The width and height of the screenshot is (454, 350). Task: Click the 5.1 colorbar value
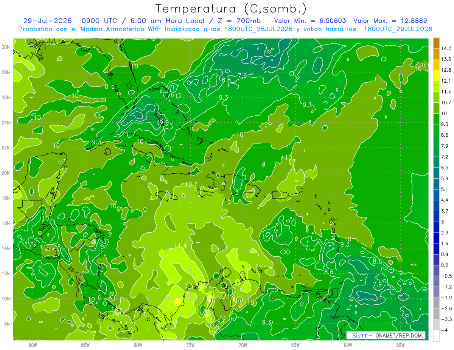click(x=445, y=189)
